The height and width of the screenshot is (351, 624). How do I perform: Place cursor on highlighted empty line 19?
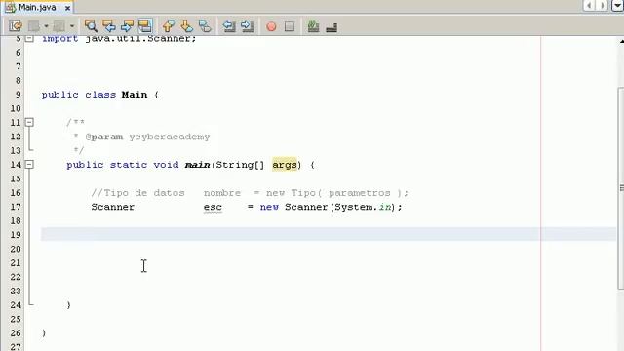click(x=329, y=234)
